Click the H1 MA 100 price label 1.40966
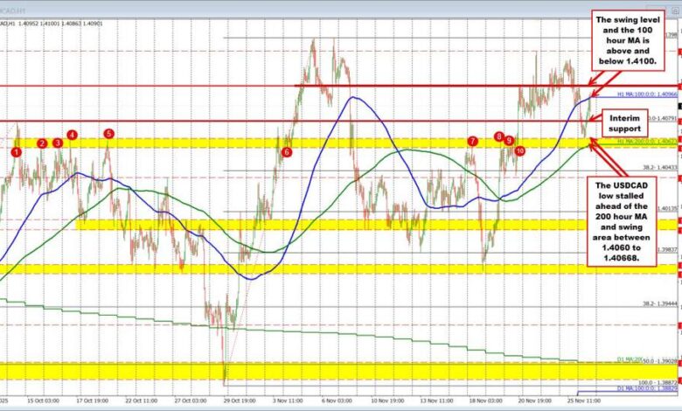 (x=636, y=94)
